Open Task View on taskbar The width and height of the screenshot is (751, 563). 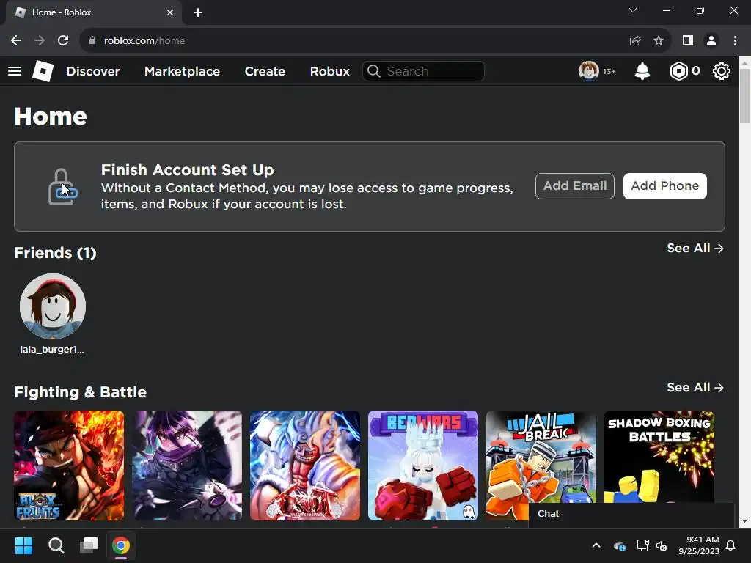[x=89, y=545]
